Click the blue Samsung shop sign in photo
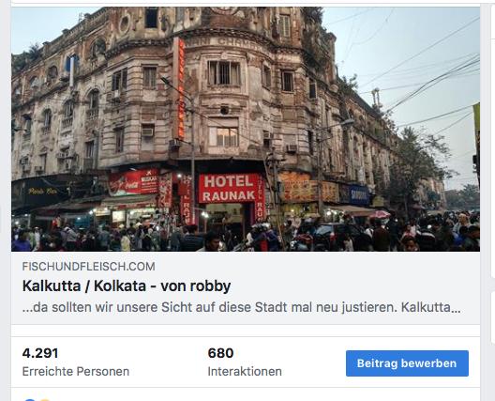The height and width of the screenshot is (401, 495). tap(356, 194)
